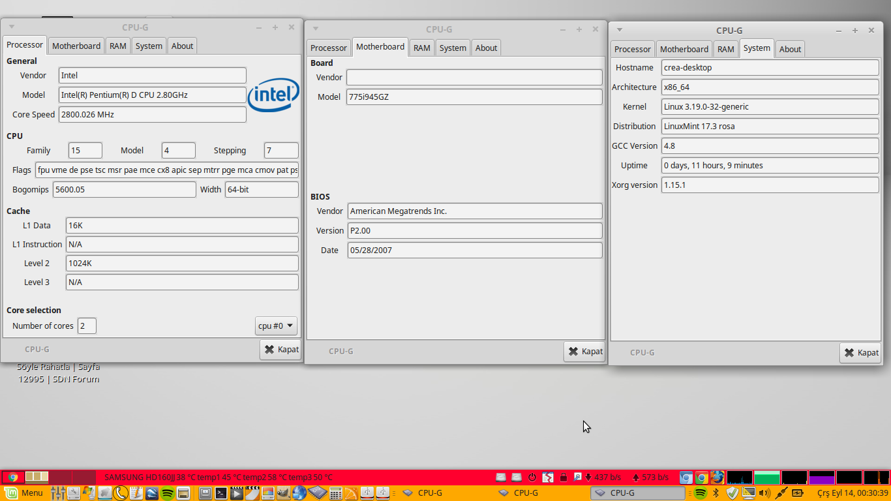Open Chromium icon in the red panel

click(686, 478)
